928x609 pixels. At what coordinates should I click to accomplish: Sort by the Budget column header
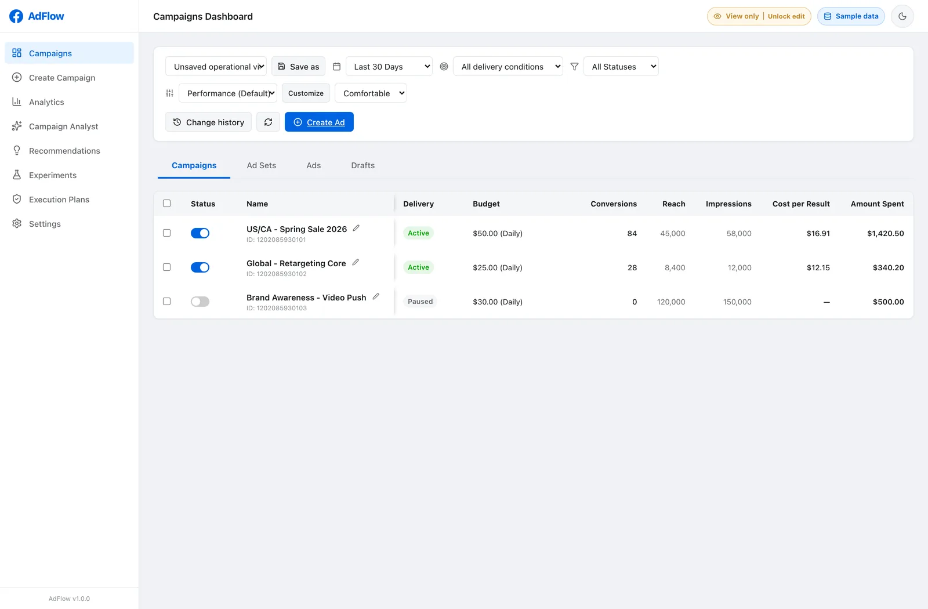(486, 204)
